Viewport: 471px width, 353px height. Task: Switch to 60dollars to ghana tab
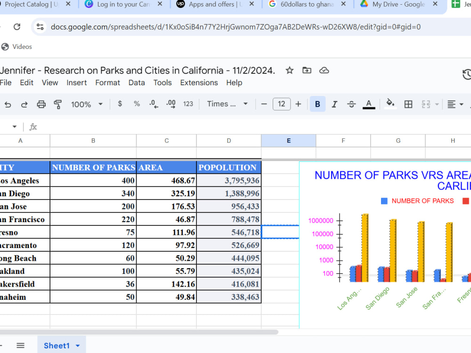307,4
